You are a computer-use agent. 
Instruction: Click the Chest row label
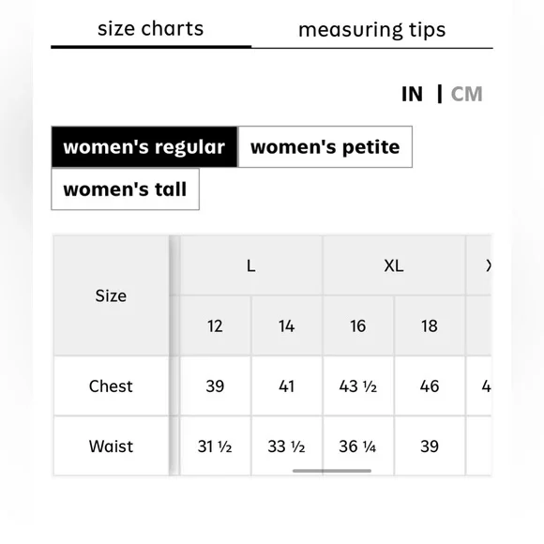point(111,386)
